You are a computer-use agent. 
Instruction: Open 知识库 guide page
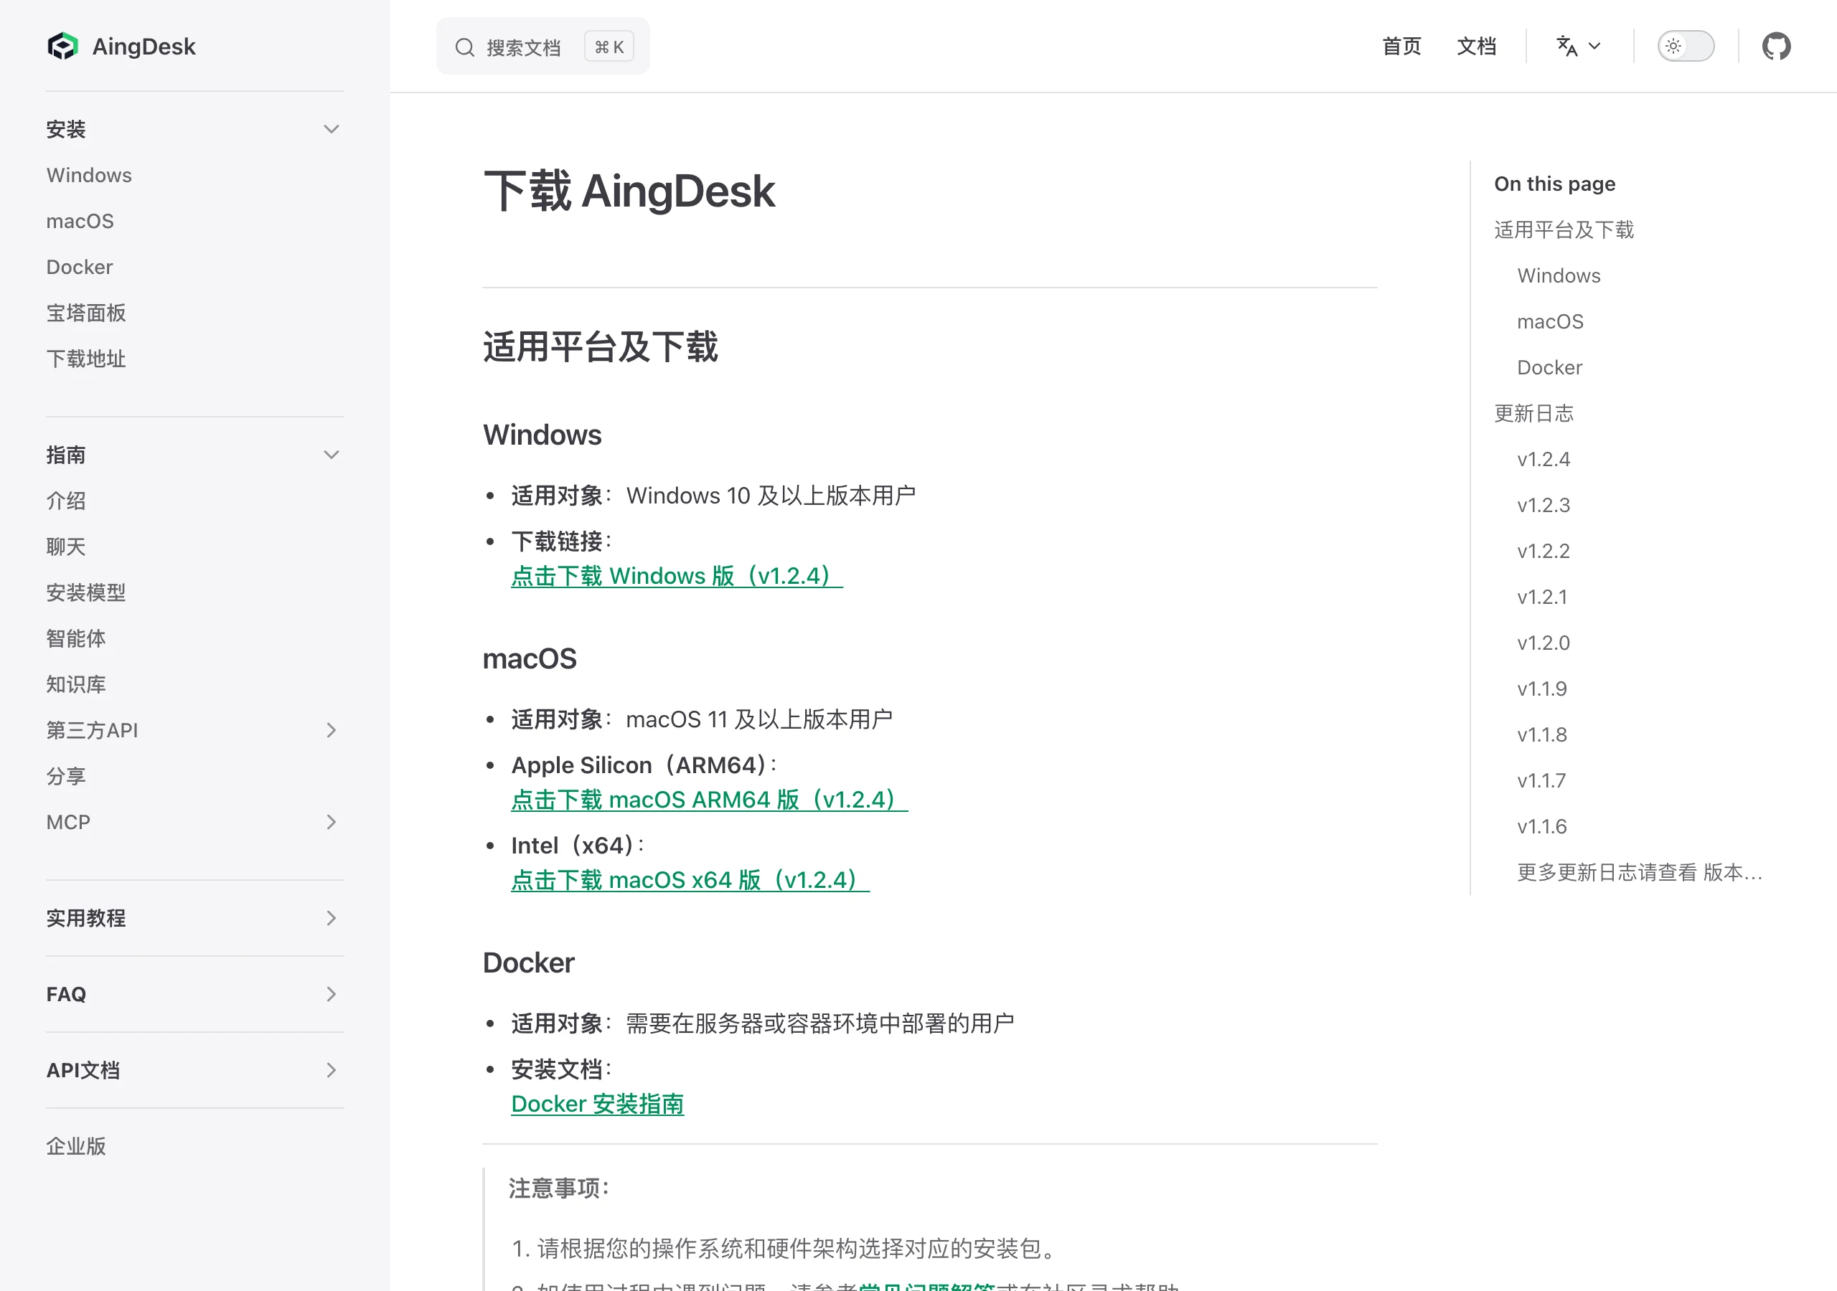[76, 684]
